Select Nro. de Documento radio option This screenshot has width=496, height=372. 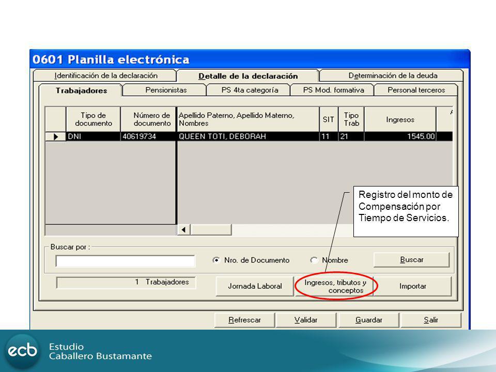216,260
